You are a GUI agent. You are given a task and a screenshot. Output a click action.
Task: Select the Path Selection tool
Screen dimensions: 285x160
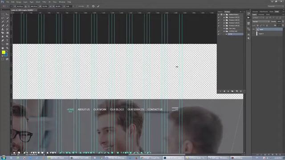click(3, 44)
